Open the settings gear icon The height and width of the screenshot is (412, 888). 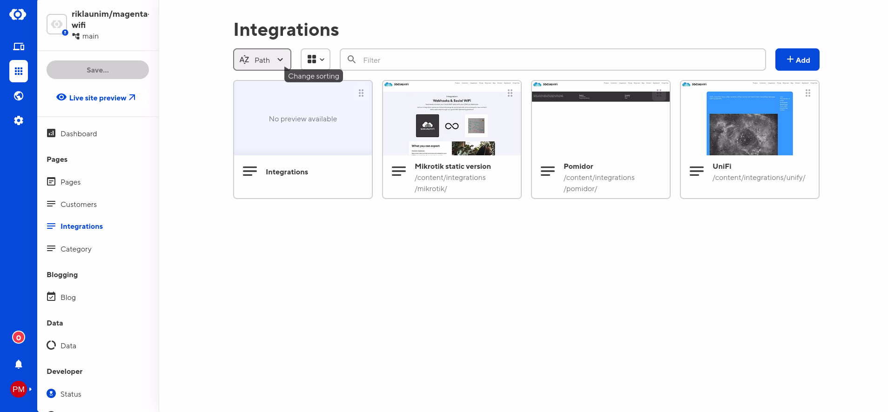pos(19,120)
